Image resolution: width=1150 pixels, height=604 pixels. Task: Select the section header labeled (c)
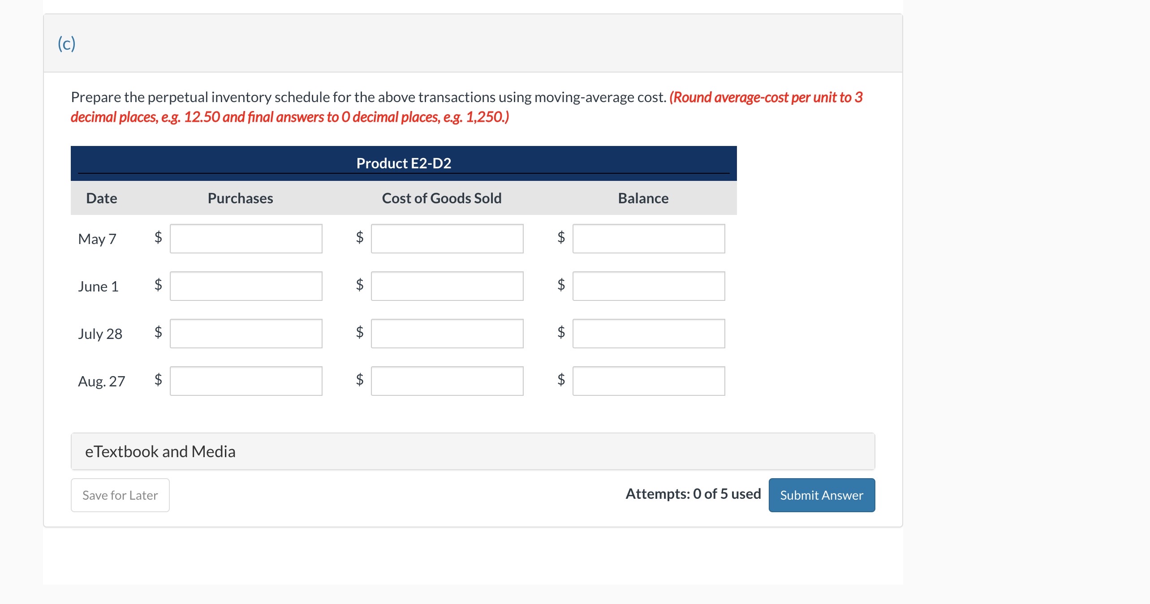[65, 43]
